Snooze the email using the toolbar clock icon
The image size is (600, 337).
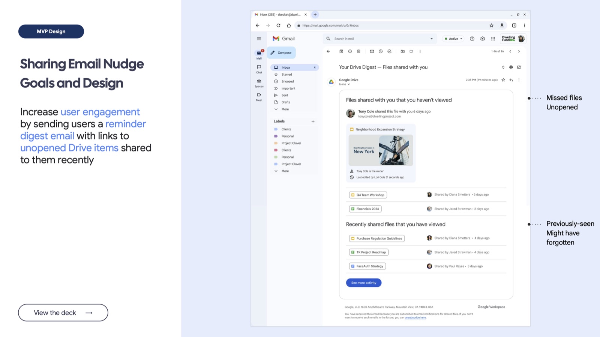[x=381, y=51]
